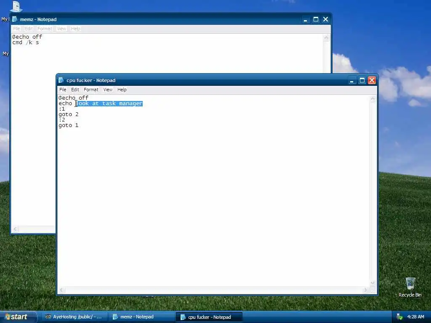Screen dimensions: 431x323
Task: Close the memz Notepad window
Action: pos(326,19)
